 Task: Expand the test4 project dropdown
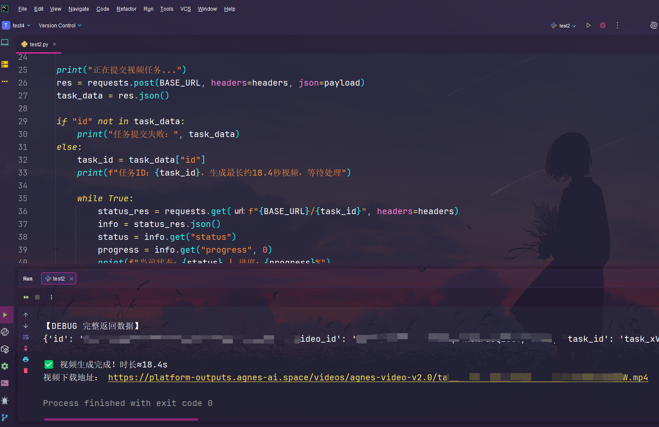click(21, 26)
